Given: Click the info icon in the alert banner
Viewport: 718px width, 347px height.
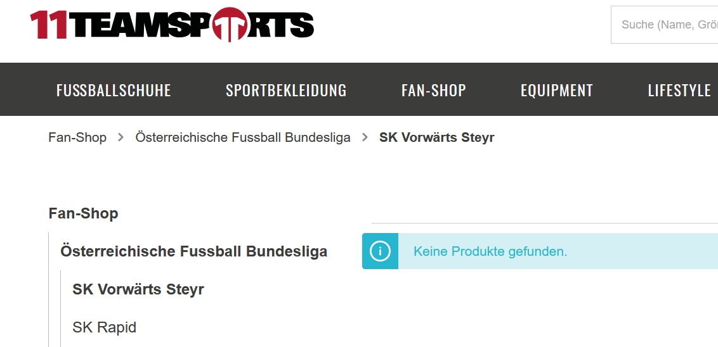Looking at the screenshot, I should (x=380, y=251).
